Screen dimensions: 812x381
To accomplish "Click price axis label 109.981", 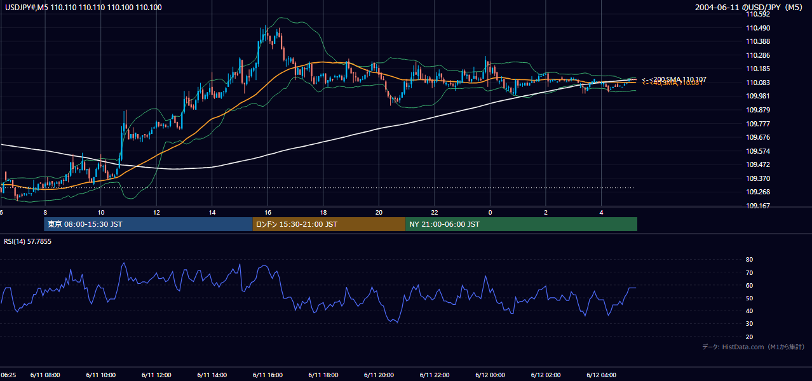I will (757, 96).
